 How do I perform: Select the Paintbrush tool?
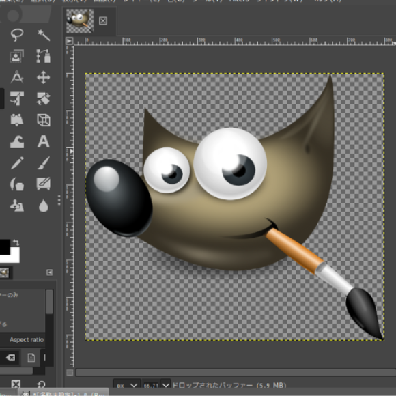[44, 162]
